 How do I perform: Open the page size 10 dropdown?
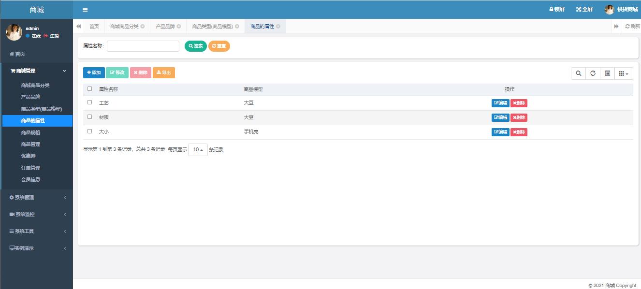click(198, 150)
